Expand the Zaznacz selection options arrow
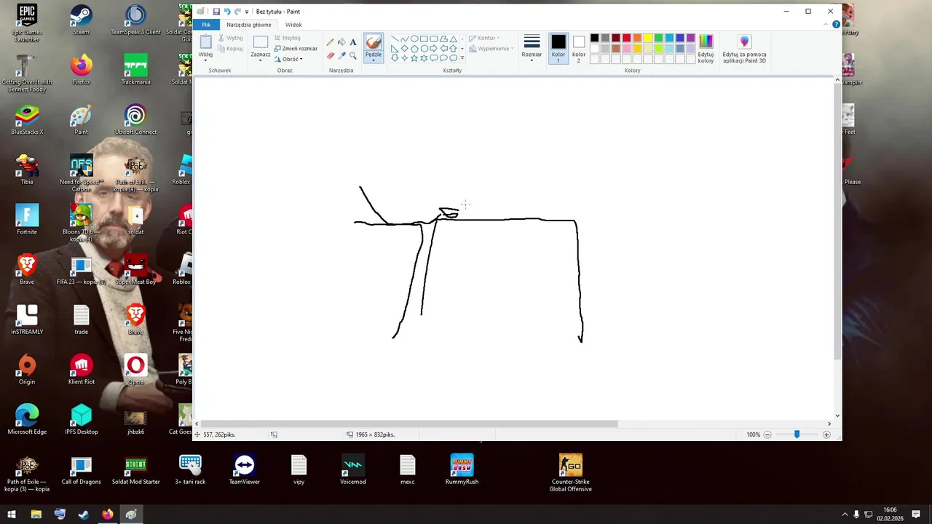The image size is (932, 524). tap(261, 60)
